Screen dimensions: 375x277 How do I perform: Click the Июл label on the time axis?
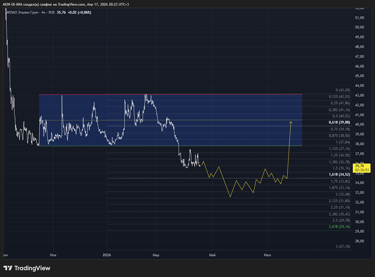click(x=267, y=255)
